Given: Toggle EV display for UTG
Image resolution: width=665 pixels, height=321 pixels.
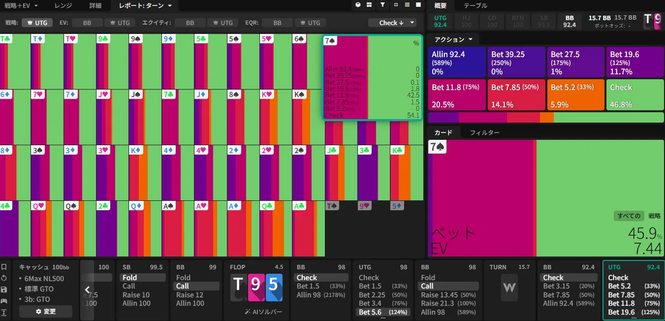Looking at the screenshot, I should tap(120, 23).
